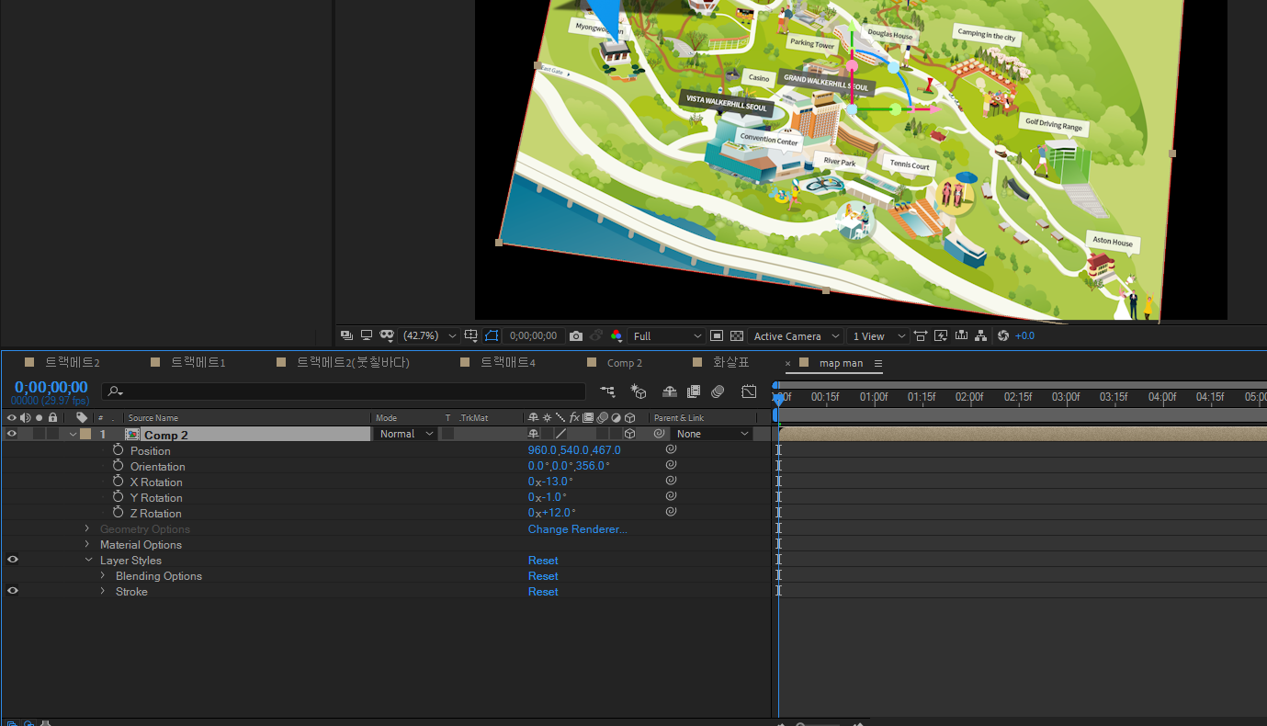Switch to 트랙메트2(붓칠바다) tab

point(353,362)
